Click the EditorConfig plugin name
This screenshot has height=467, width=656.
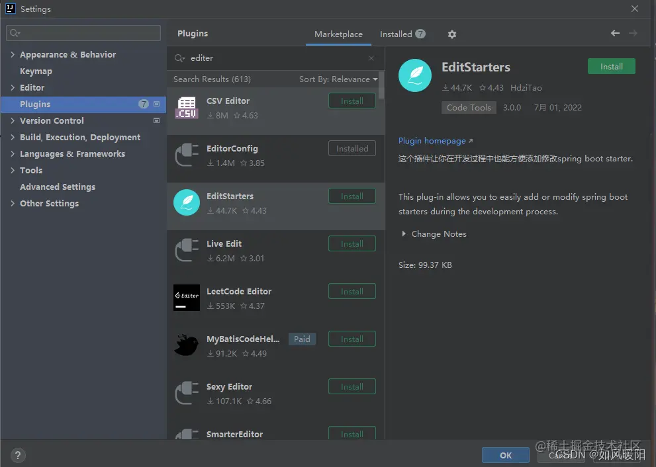point(232,148)
